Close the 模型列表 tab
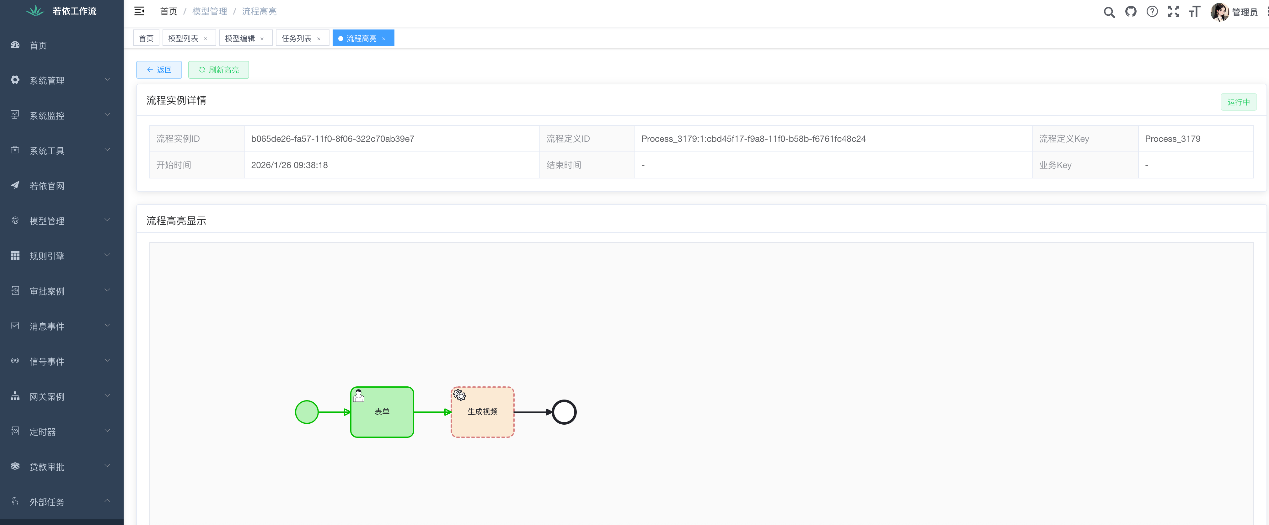The image size is (1269, 525). (x=206, y=38)
